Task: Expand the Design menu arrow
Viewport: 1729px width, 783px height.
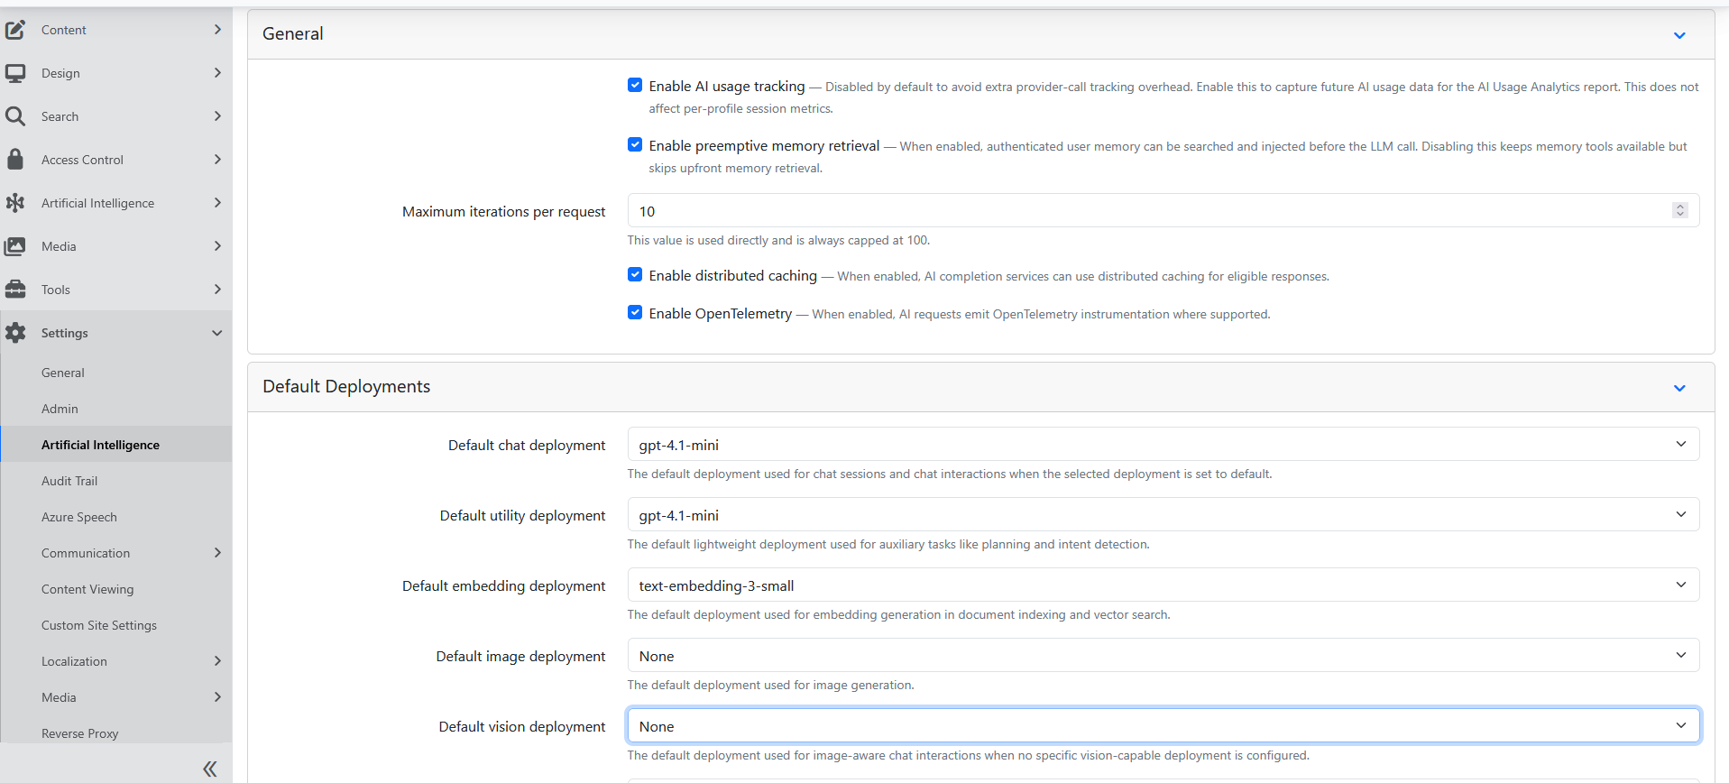Action: (217, 73)
